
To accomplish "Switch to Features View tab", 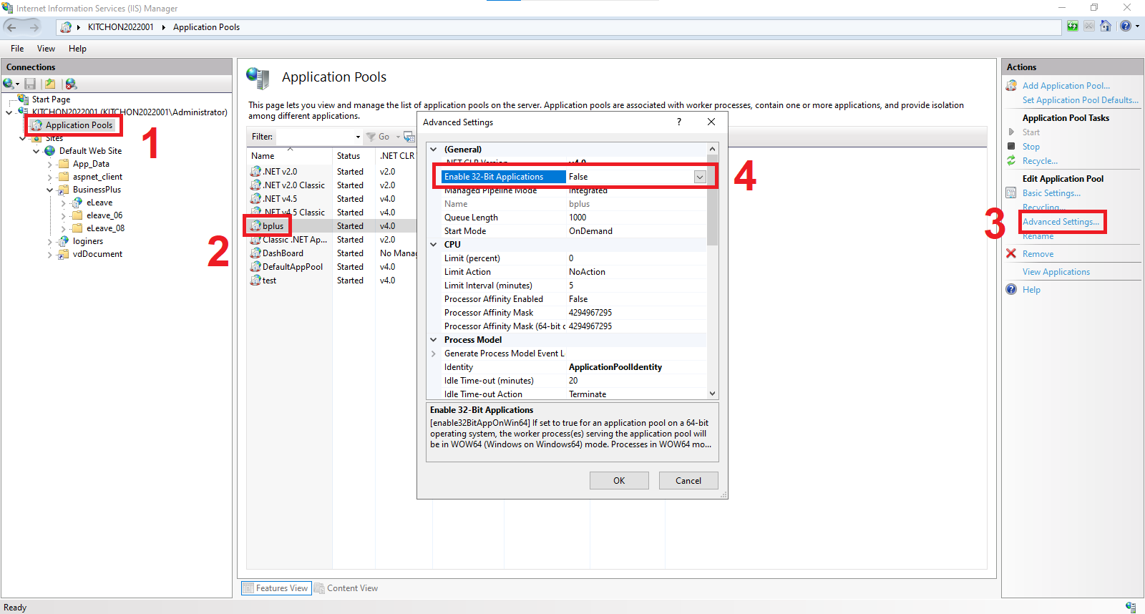I will pos(276,588).
